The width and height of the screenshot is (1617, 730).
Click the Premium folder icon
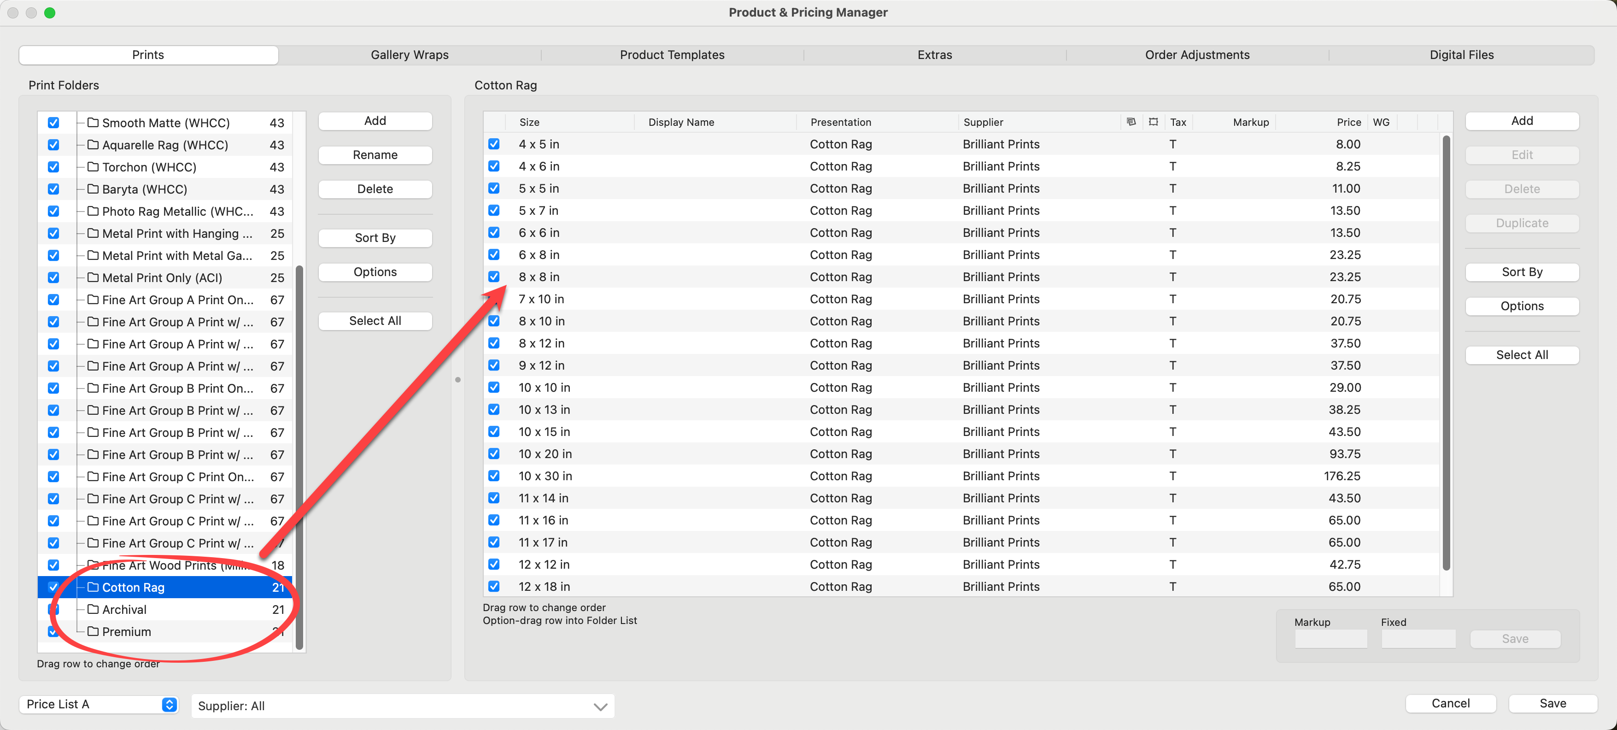93,631
